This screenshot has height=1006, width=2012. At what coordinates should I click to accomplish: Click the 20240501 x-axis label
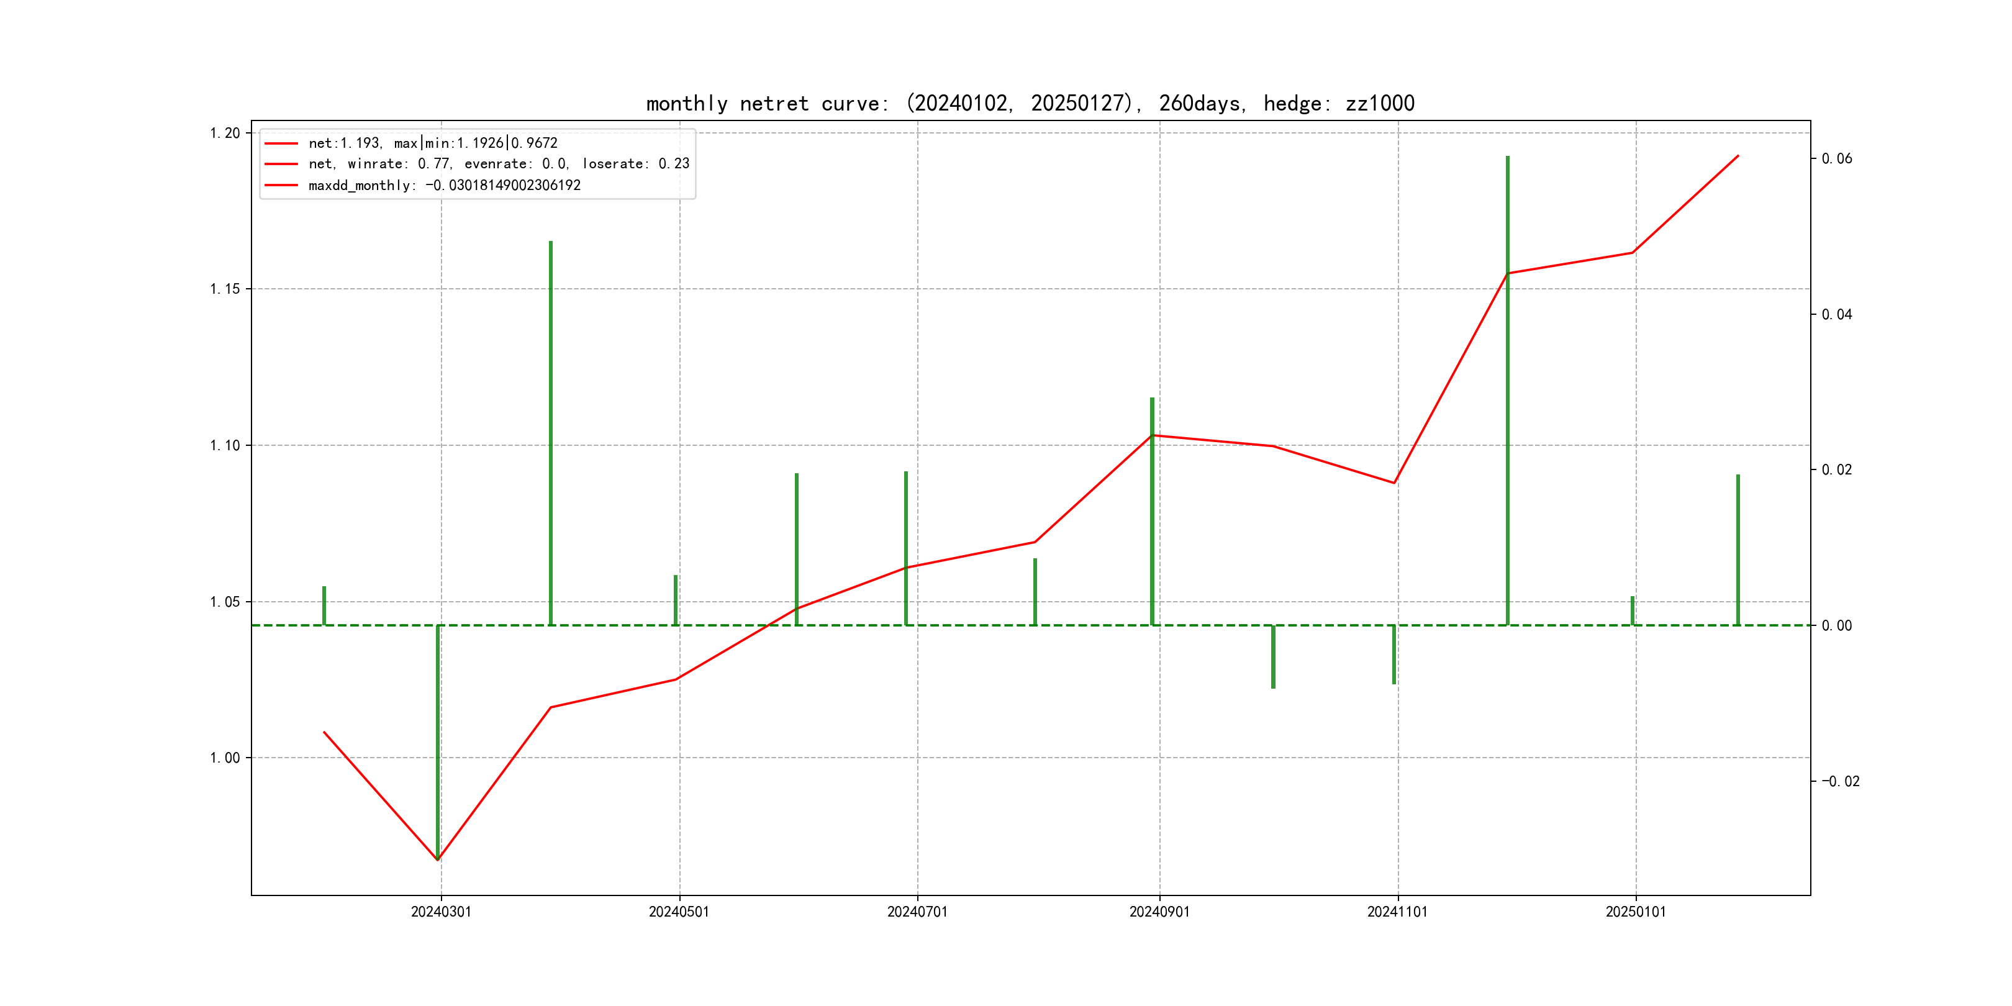(679, 912)
